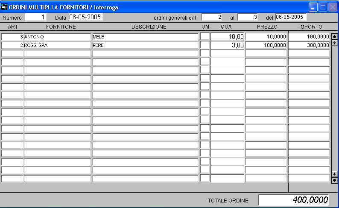Image resolution: width=339 pixels, height=208 pixels.
Task: Click the Numero input field
Action: tap(36, 17)
